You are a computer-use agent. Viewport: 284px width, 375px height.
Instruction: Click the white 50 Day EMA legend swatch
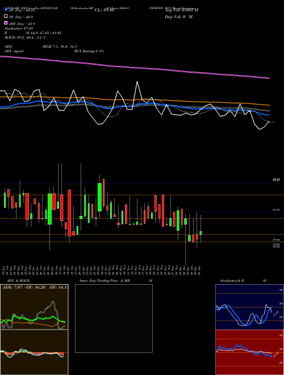[x=6, y=16]
